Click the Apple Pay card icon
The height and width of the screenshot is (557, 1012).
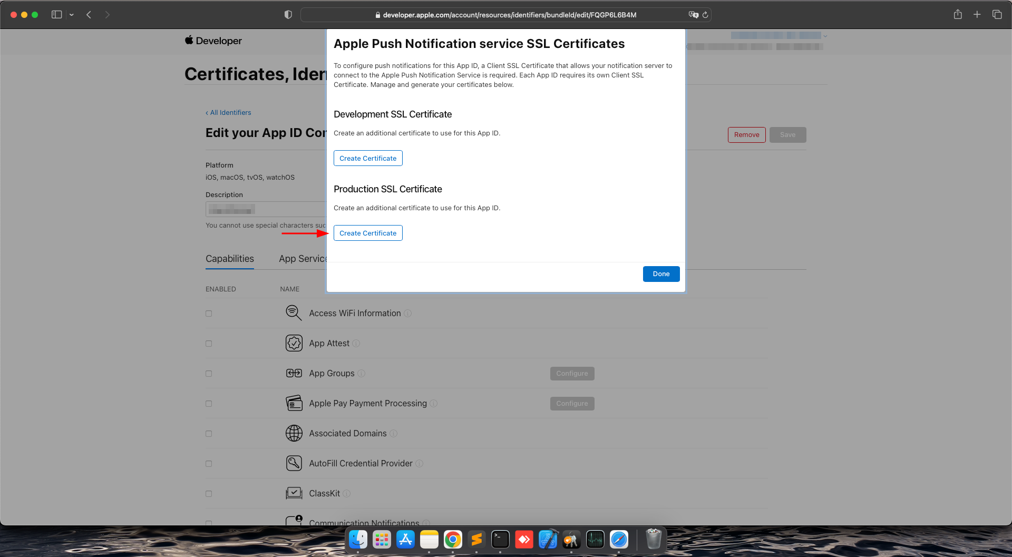(294, 403)
